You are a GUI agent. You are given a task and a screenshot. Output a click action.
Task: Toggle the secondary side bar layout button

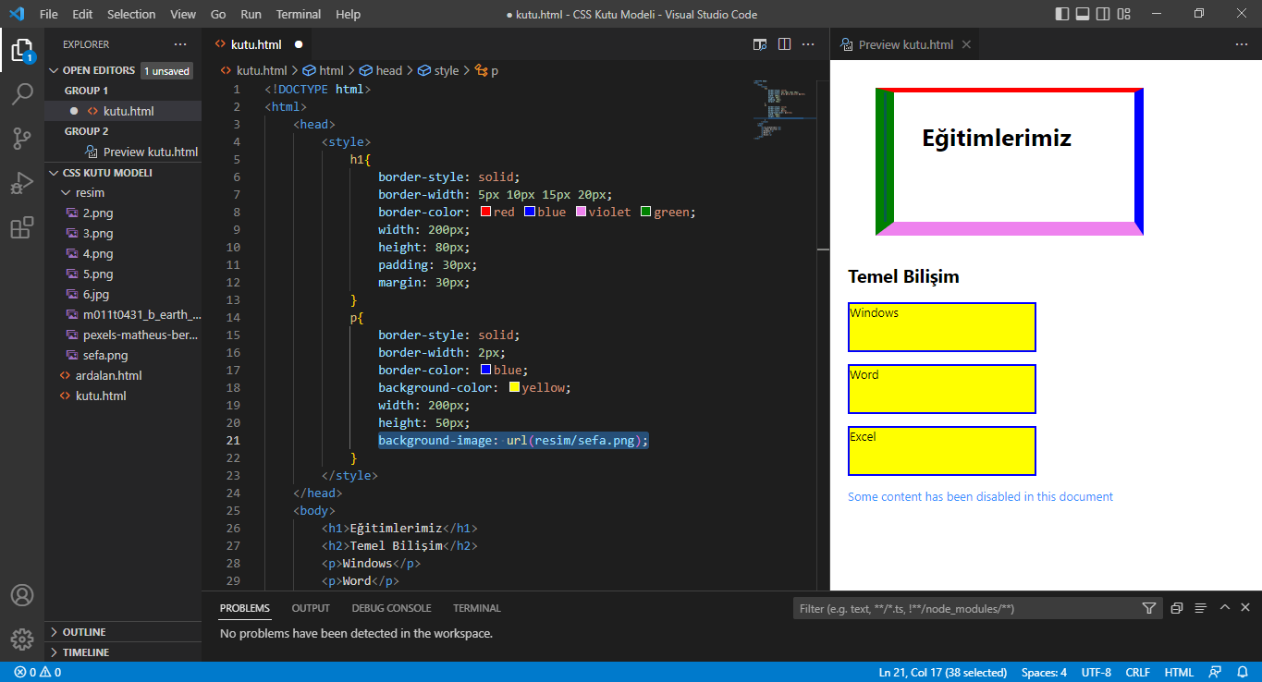(x=1103, y=14)
